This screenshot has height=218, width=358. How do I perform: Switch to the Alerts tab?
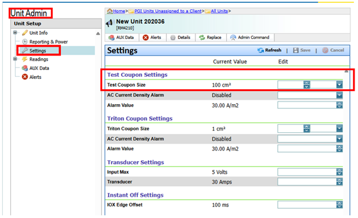coord(152,37)
